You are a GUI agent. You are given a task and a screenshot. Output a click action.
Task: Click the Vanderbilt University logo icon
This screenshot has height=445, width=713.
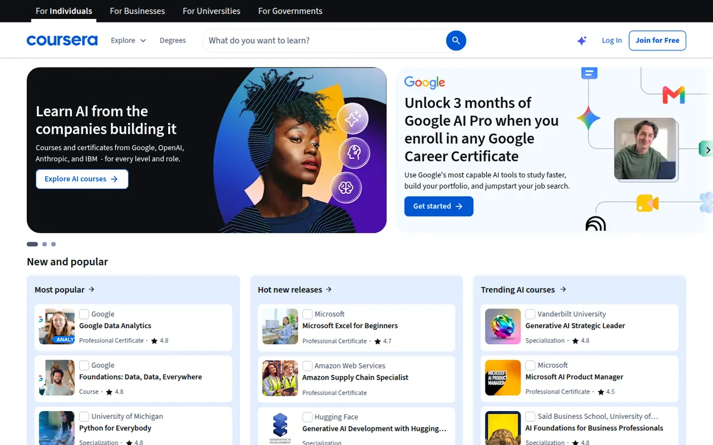click(x=531, y=314)
